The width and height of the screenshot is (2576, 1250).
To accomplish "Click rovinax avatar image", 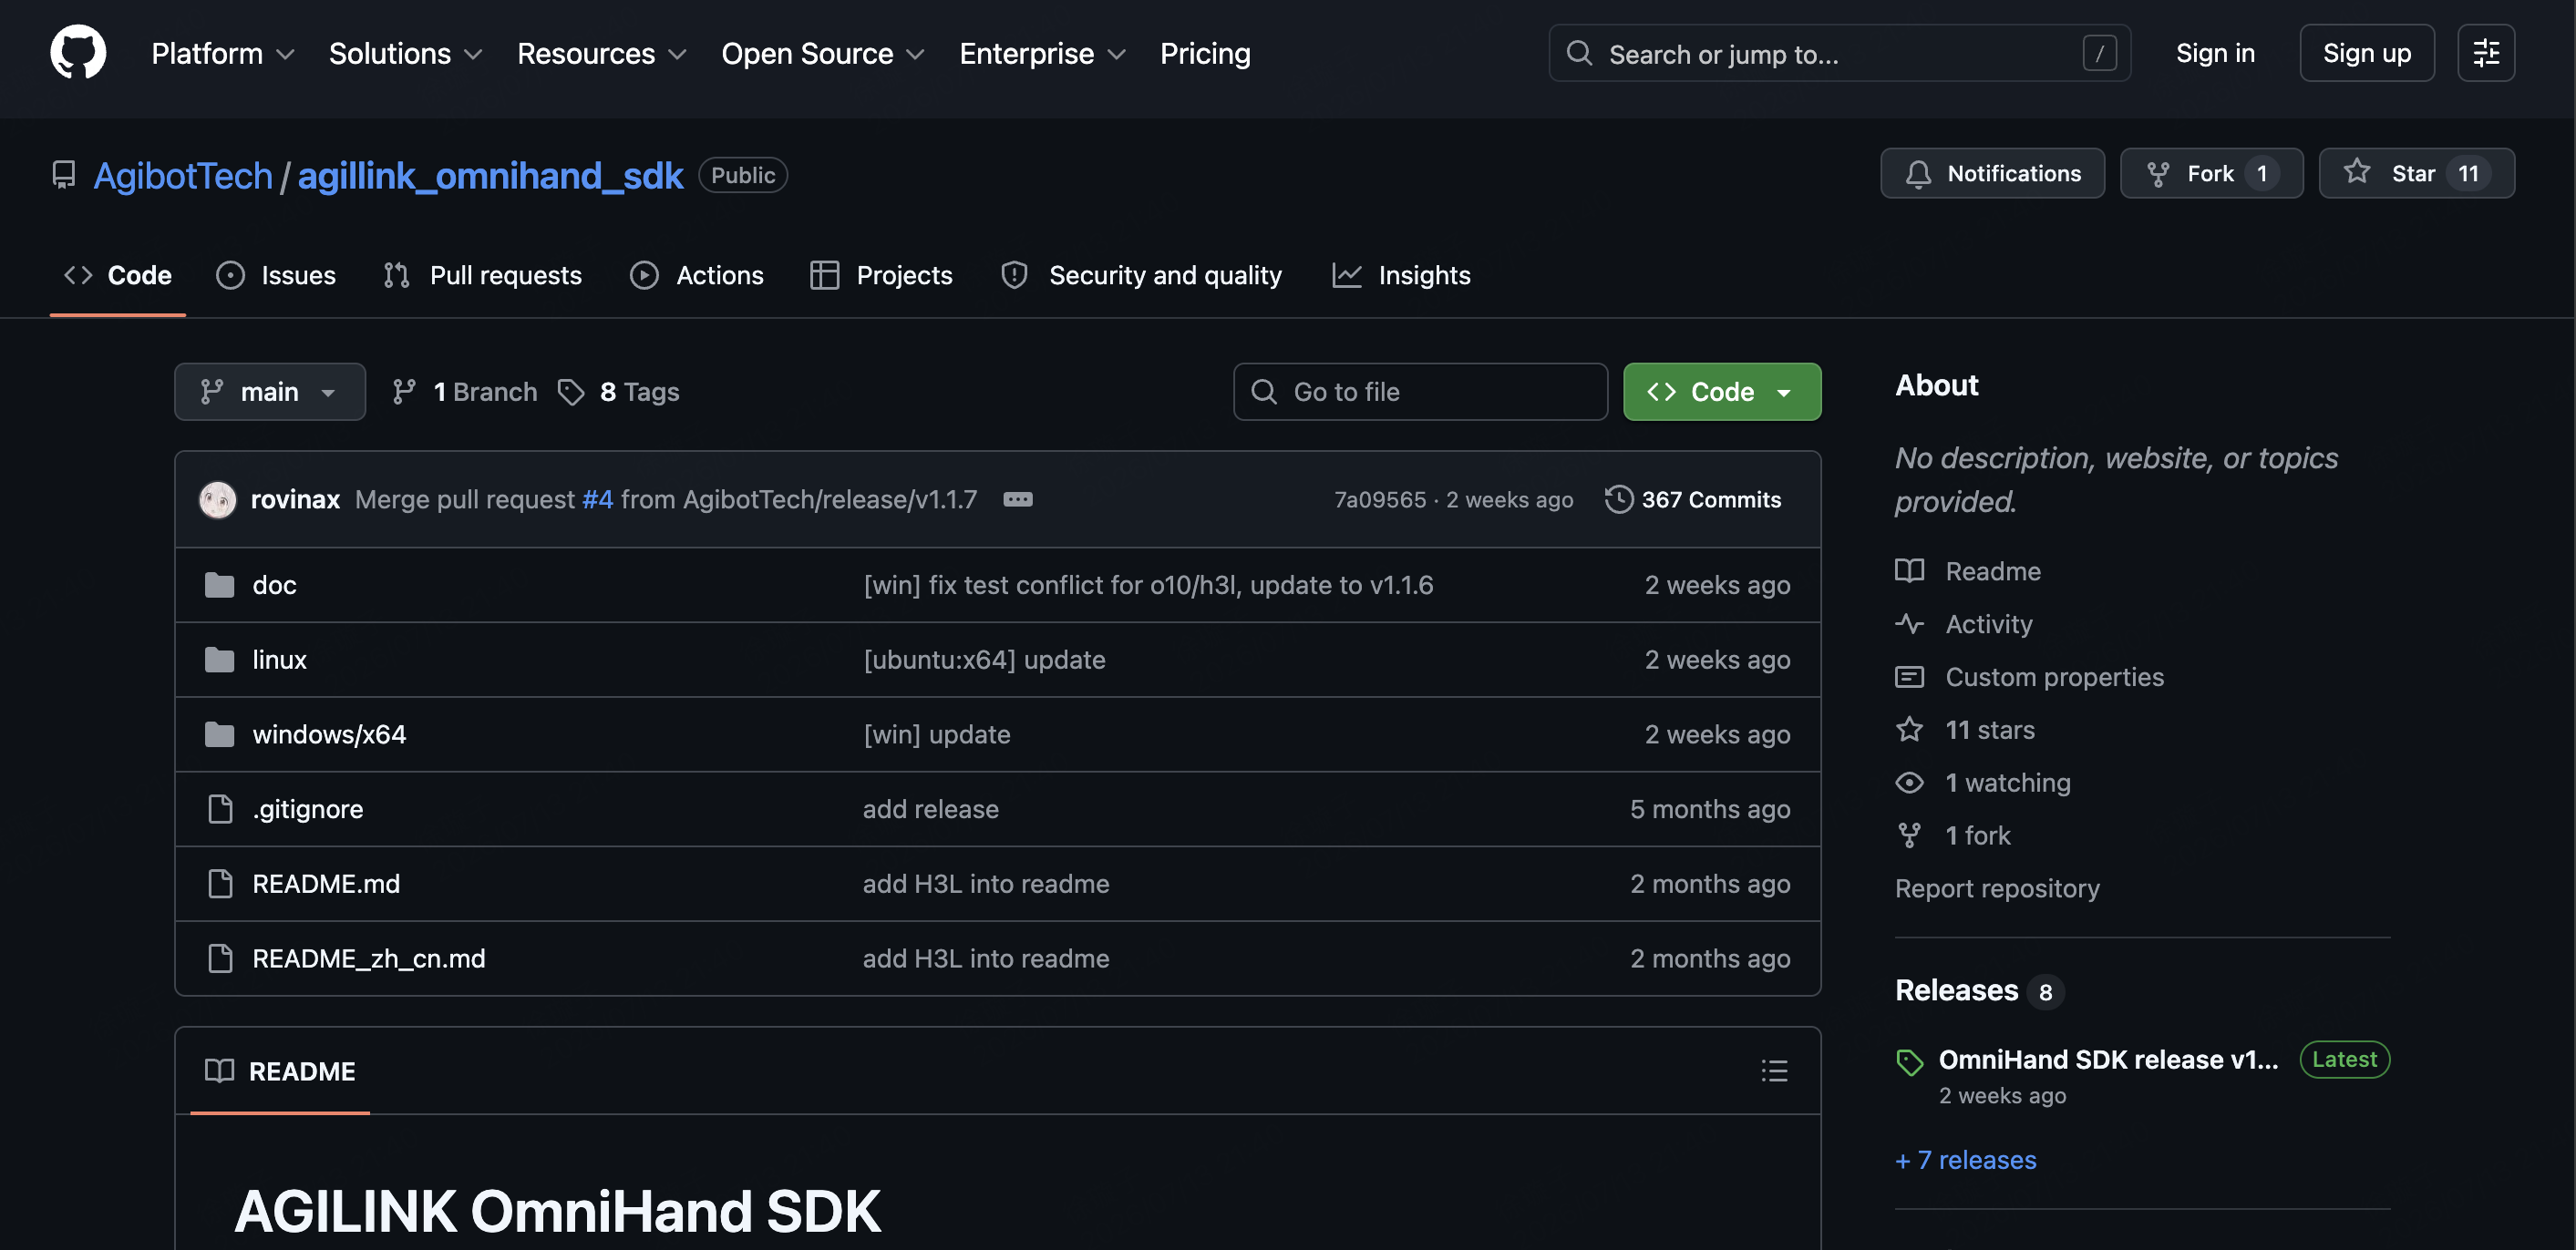I will coord(217,499).
